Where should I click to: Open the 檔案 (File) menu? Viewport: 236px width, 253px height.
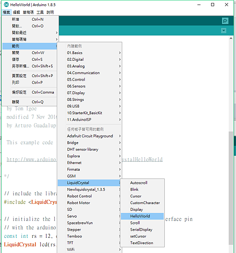pyautogui.click(x=6, y=12)
